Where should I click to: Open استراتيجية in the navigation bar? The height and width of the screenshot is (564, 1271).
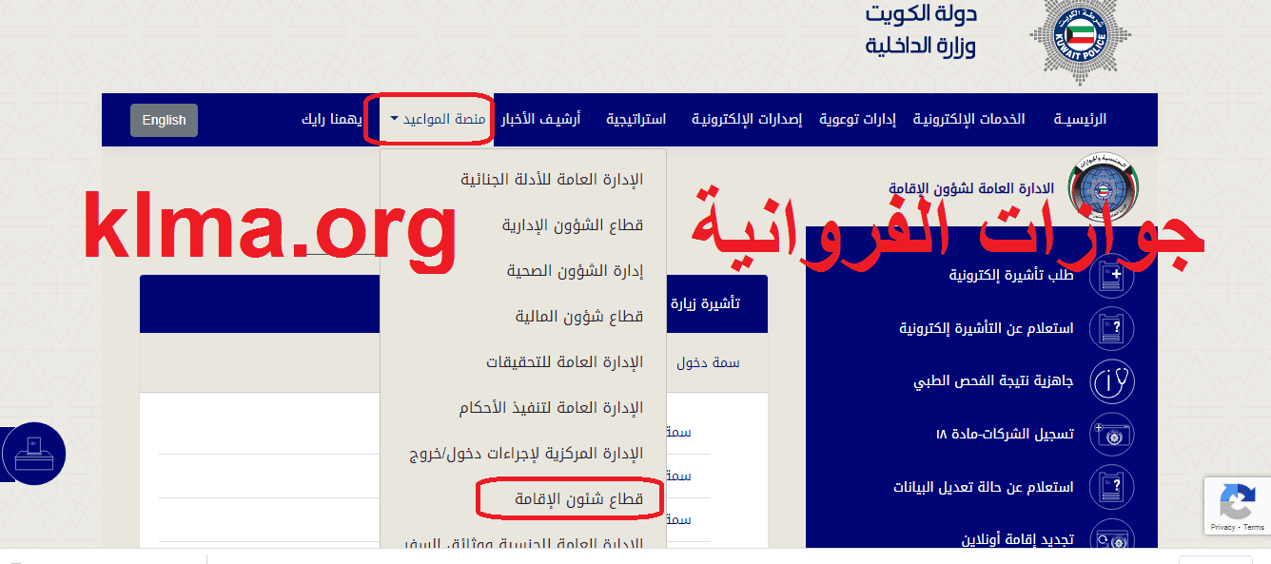pyautogui.click(x=635, y=120)
